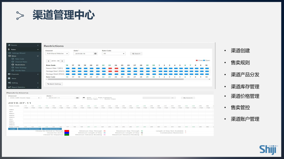
Task: Toggle Package Rate2 block on day 20
Action: [92, 74]
